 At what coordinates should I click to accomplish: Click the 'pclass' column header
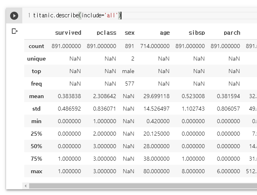[x=106, y=33]
